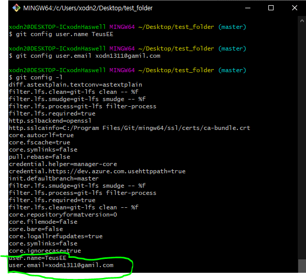This screenshot has height=280, width=306.
Task: Click the Git Bash icon in title bar
Action: 16,8
